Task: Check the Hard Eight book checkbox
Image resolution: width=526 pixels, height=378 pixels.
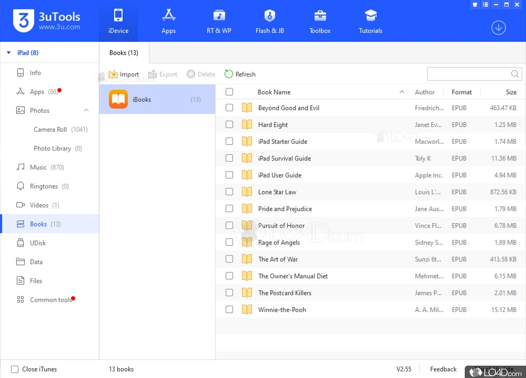Action: click(x=229, y=125)
